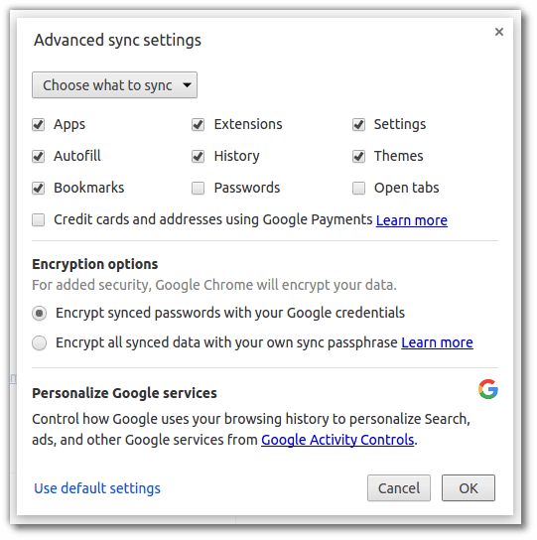Viewport: 537px width, 540px height.
Task: Uncheck the Themes checkbox
Action: click(x=358, y=156)
